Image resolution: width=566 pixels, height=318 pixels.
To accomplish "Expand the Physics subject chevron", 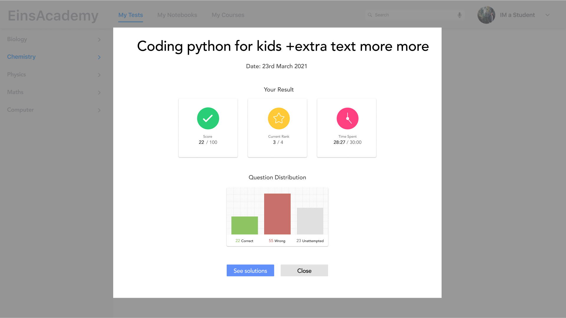I will pyautogui.click(x=99, y=75).
